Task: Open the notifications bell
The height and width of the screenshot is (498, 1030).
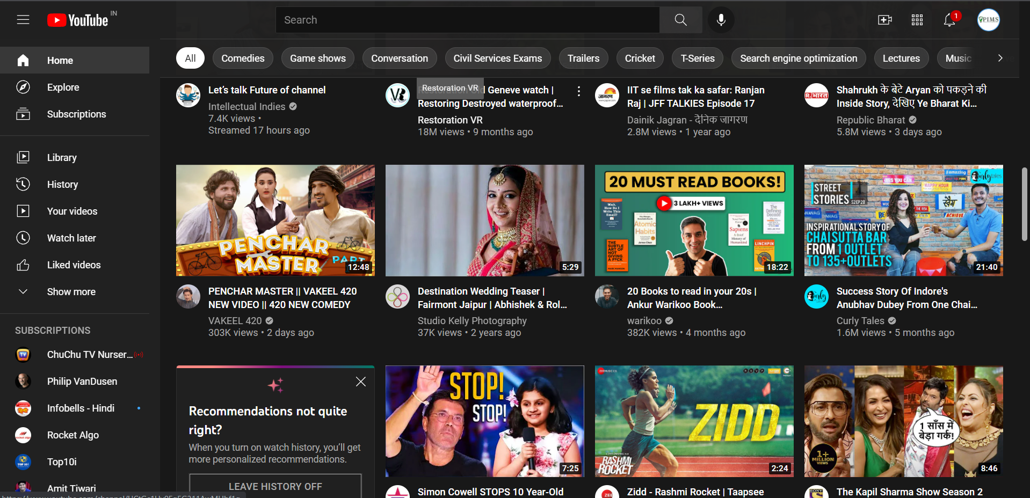Action: (949, 20)
